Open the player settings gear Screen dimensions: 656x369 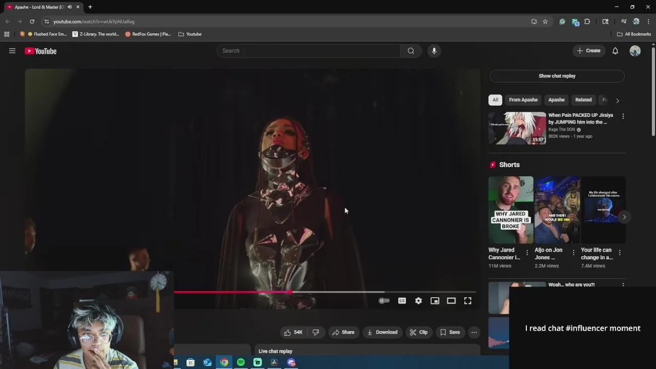(418, 301)
